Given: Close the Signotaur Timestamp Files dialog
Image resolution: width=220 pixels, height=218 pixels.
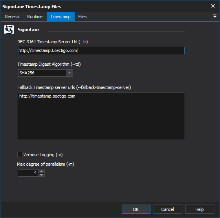Looking at the screenshot, I should point(213,6).
